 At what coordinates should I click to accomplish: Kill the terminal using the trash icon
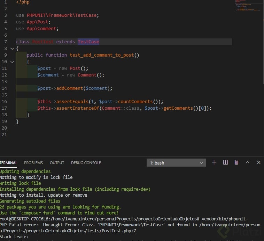(236, 162)
